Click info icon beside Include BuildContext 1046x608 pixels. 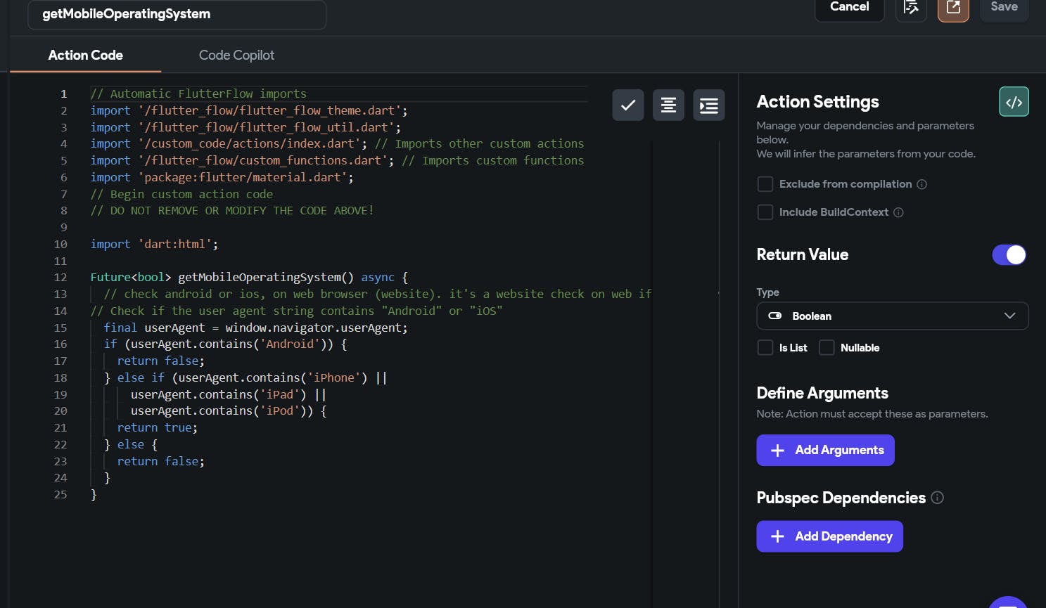point(898,212)
